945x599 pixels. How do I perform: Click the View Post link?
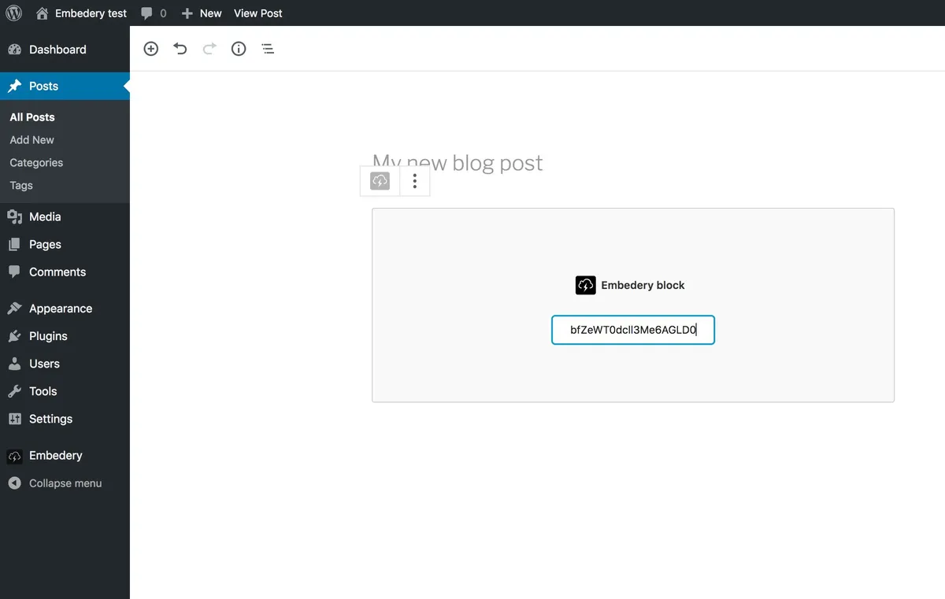pyautogui.click(x=258, y=13)
